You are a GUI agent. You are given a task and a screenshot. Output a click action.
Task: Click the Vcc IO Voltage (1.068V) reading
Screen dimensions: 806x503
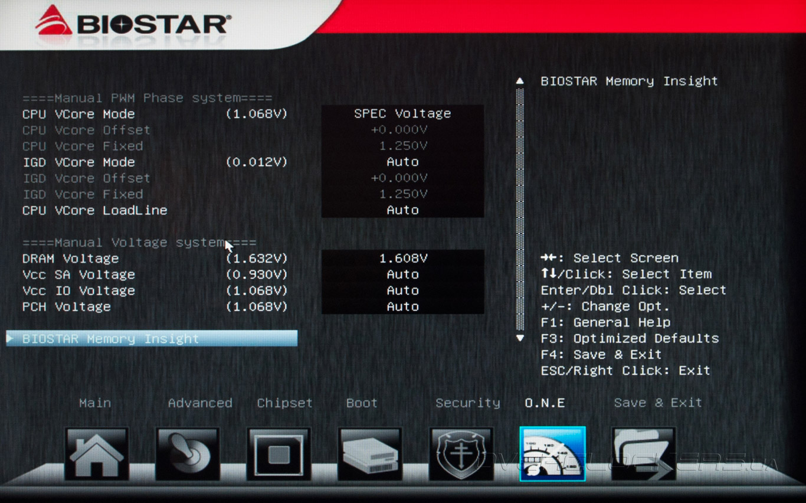coord(257,290)
